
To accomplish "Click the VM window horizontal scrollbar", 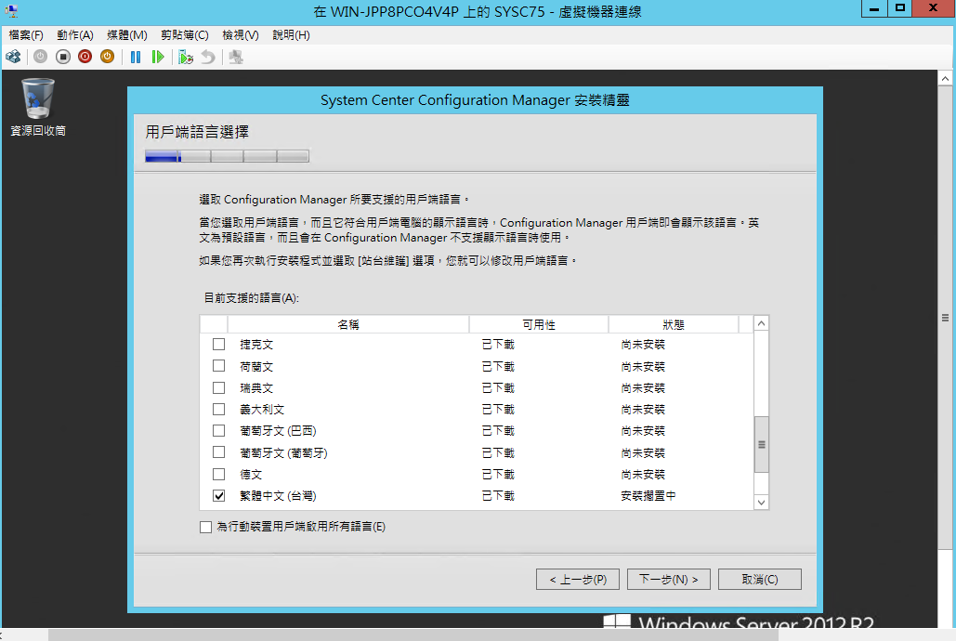I will point(413,634).
